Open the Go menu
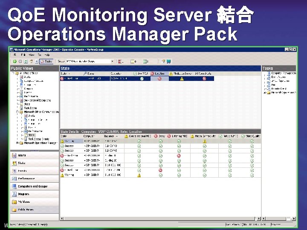This screenshot has width=307, height=230. [x=40, y=55]
